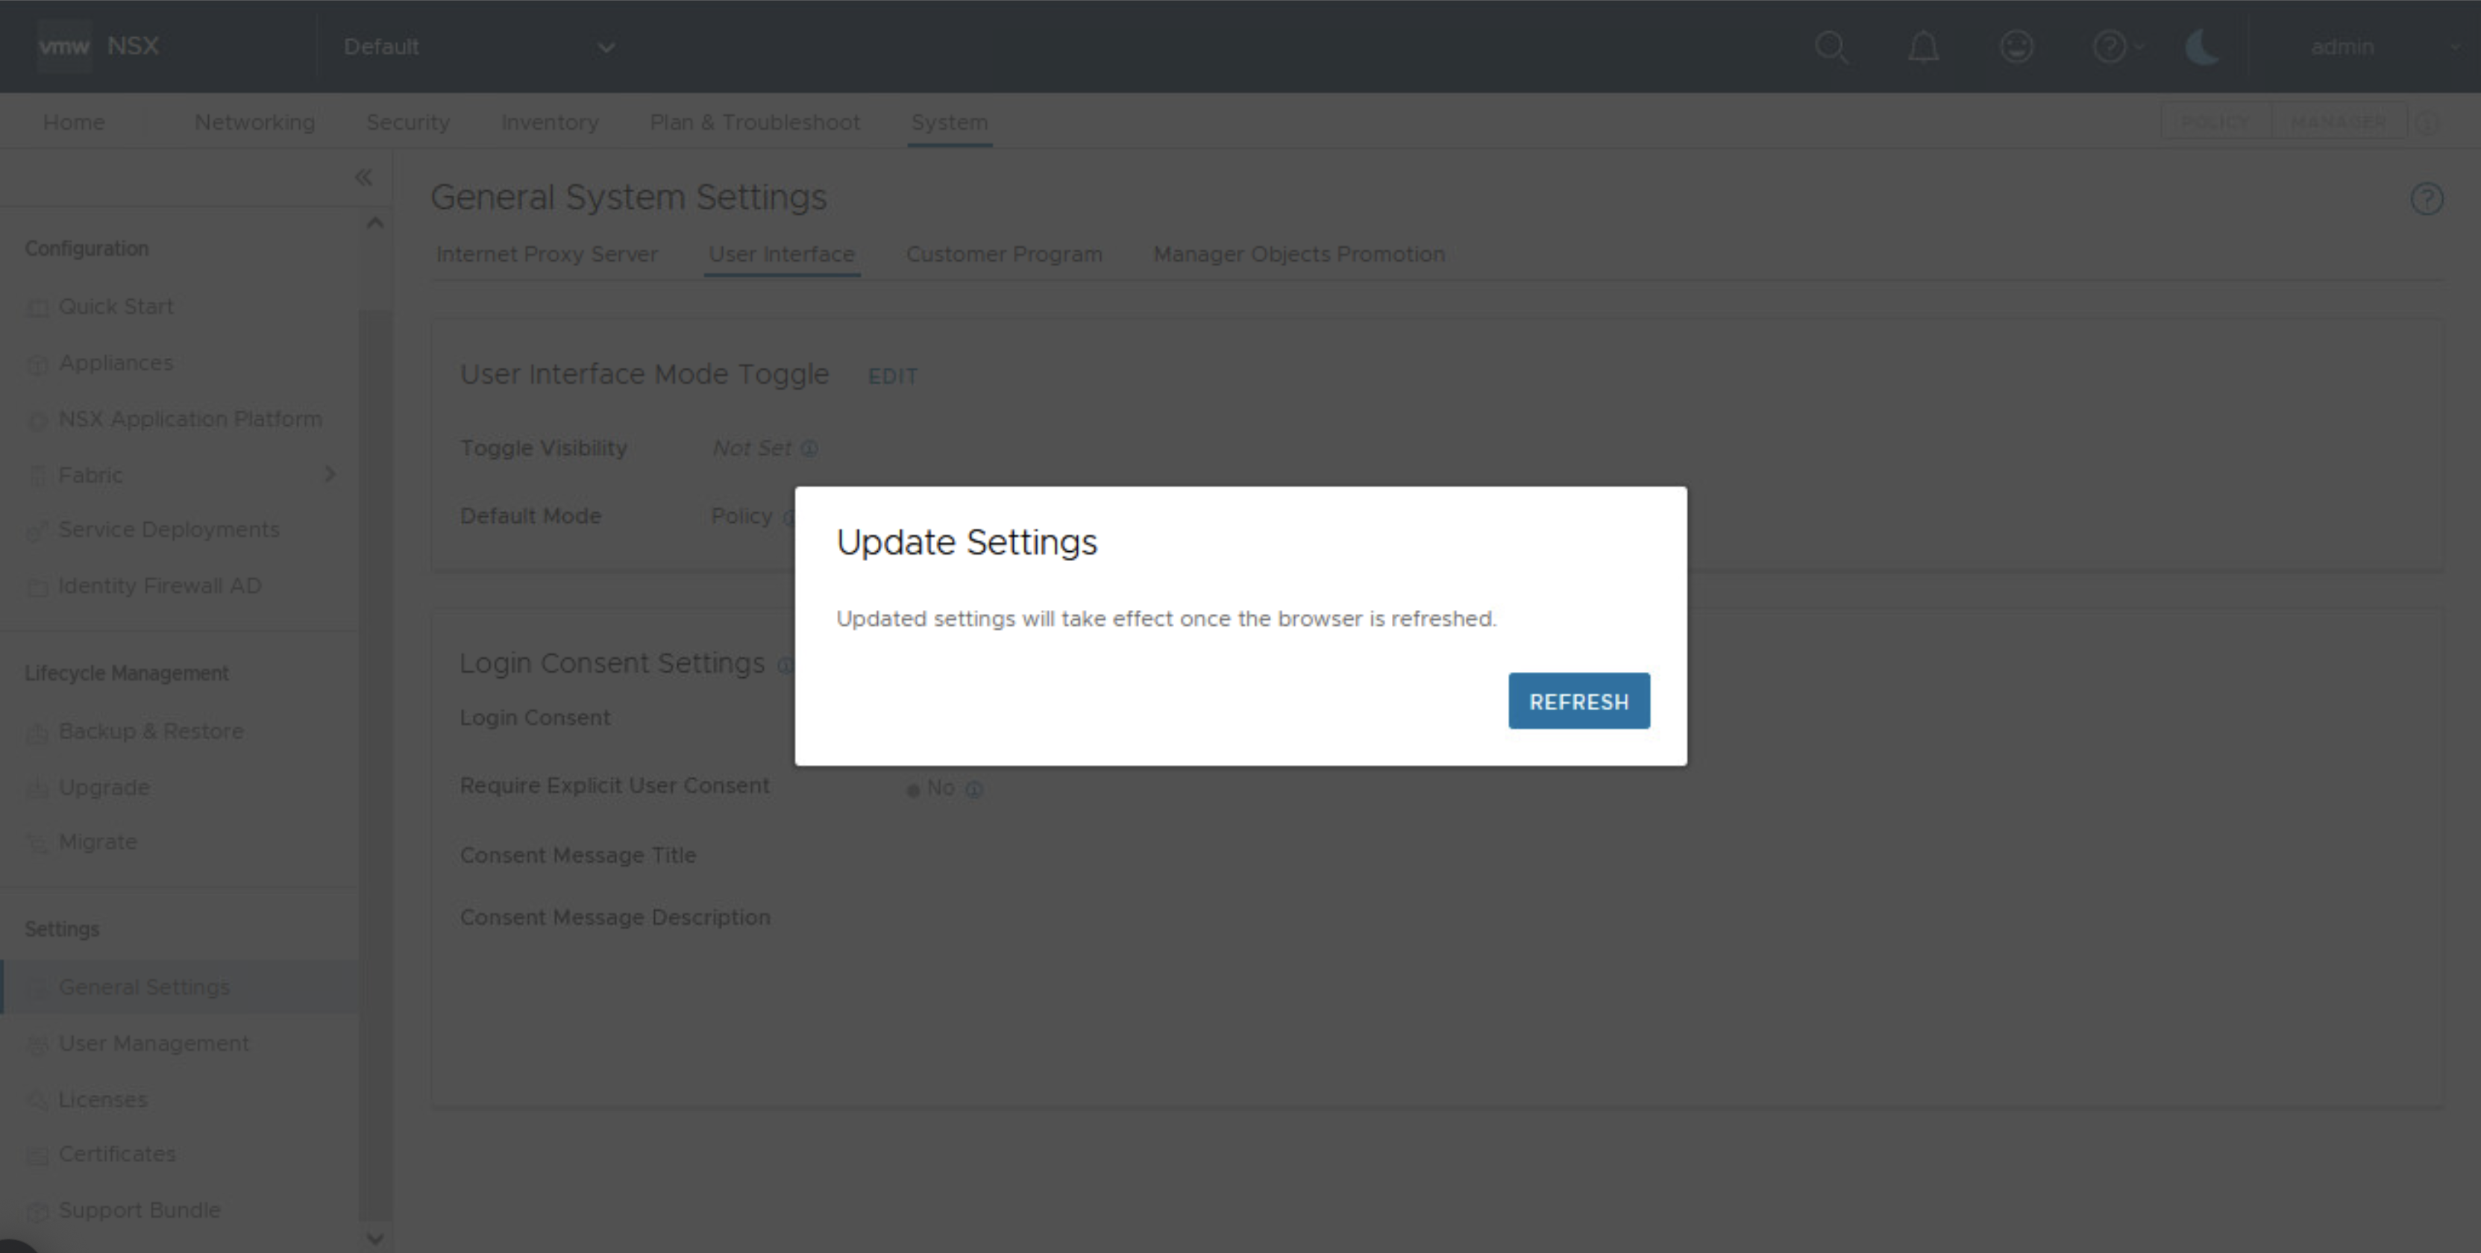
Task: Open the help question mark menu
Action: [x=2111, y=46]
